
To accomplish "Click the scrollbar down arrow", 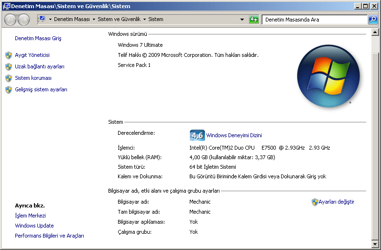I will (x=375, y=244).
